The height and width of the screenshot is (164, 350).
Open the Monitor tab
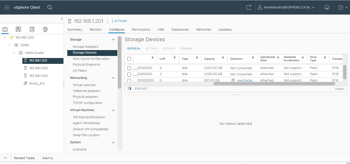pyautogui.click(x=96, y=30)
